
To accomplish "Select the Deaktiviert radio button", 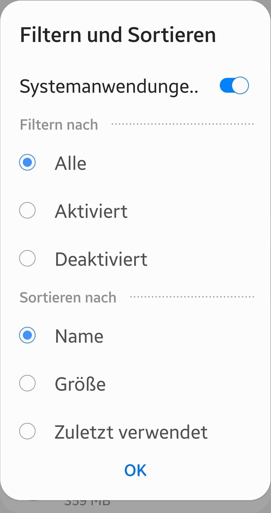I will point(27,258).
